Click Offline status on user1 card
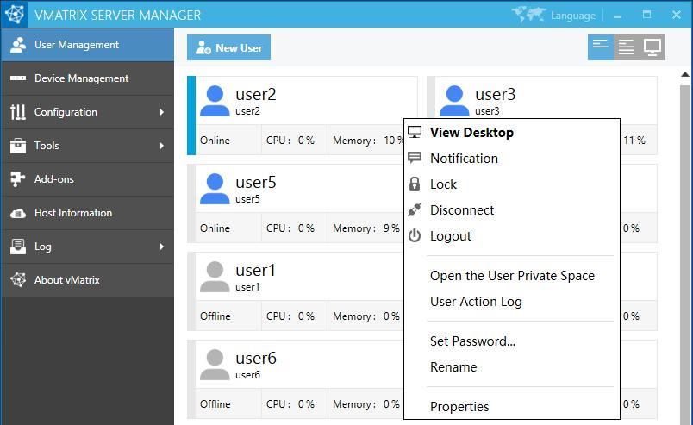The height and width of the screenshot is (425, 693). tap(215, 316)
